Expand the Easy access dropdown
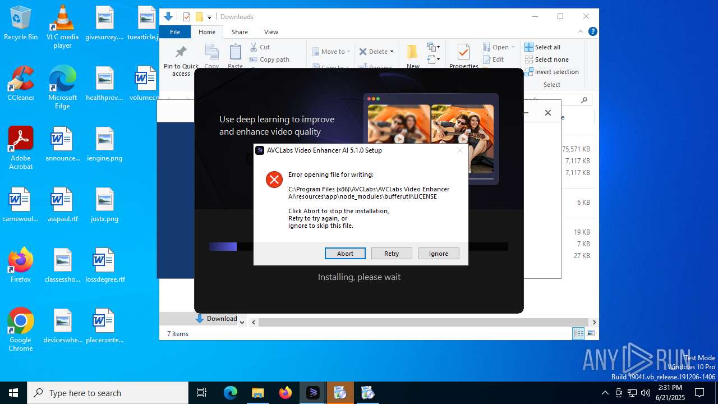The height and width of the screenshot is (404, 718). (x=433, y=59)
